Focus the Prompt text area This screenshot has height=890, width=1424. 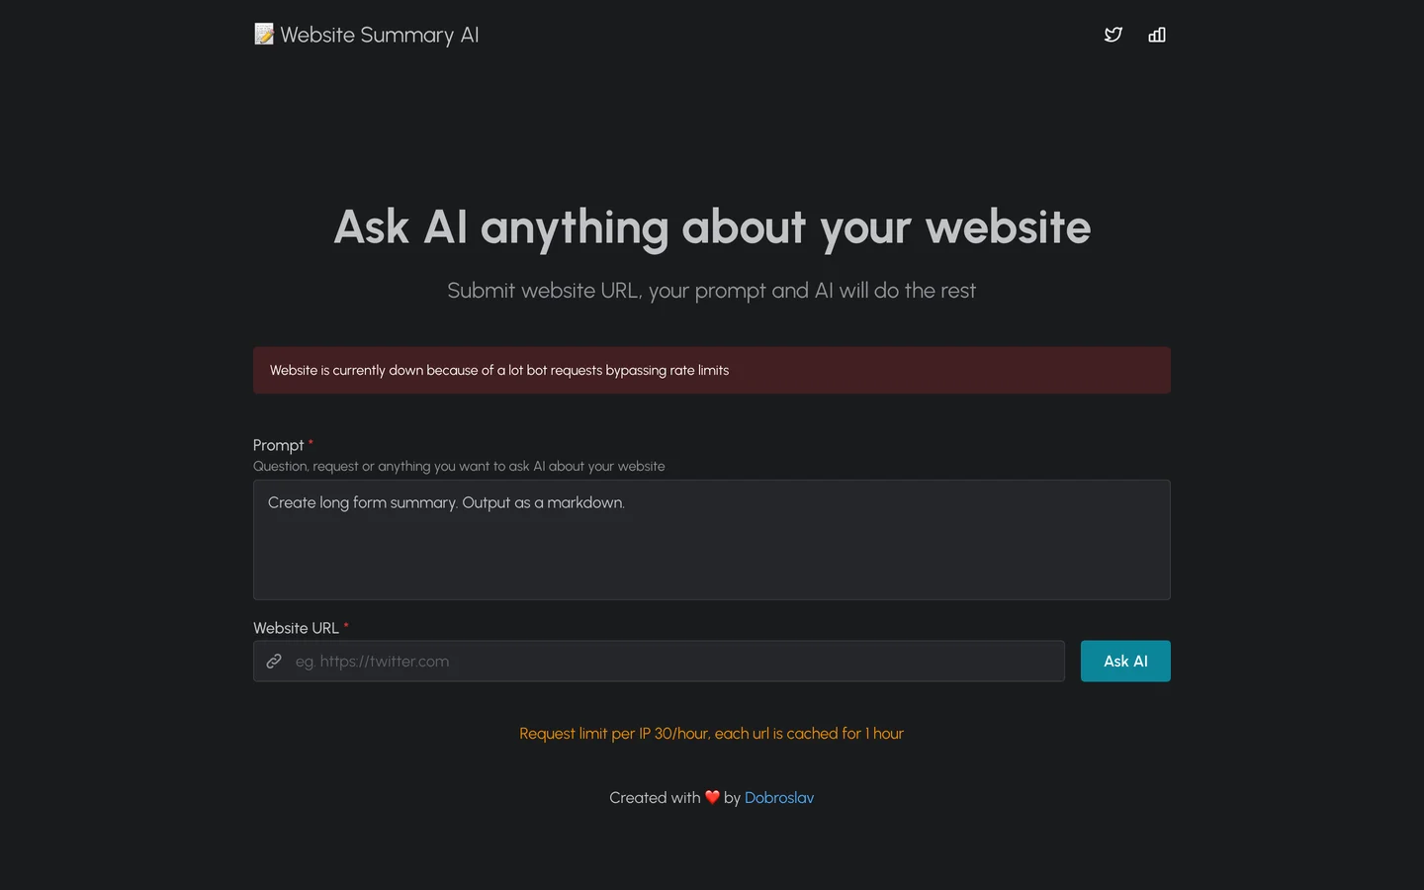(712, 540)
